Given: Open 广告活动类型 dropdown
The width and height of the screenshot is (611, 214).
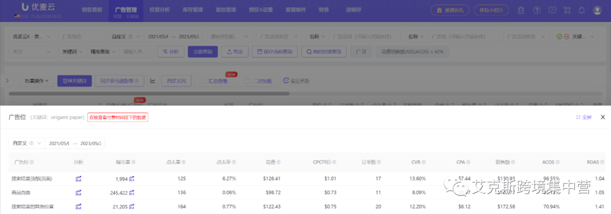Looking at the screenshot, I should click(x=278, y=37).
